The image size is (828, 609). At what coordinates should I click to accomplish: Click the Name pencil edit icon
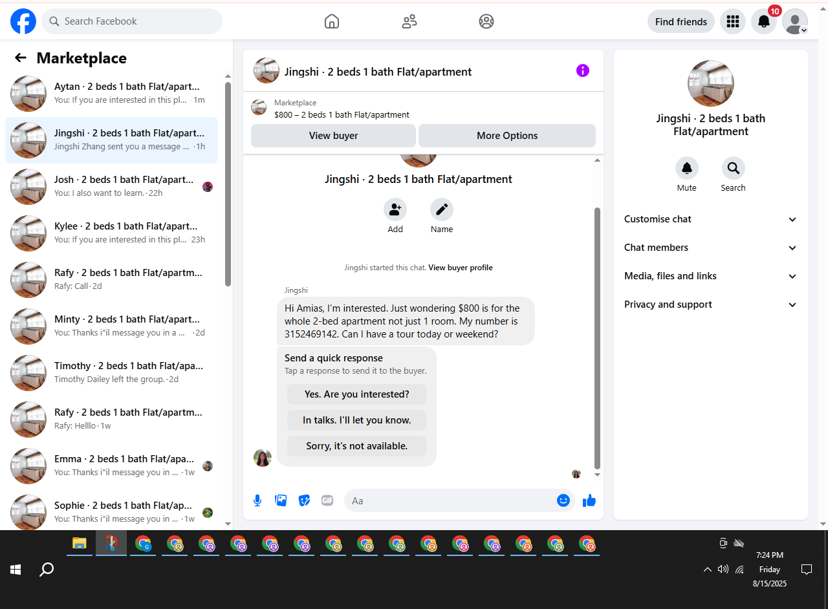tap(442, 209)
